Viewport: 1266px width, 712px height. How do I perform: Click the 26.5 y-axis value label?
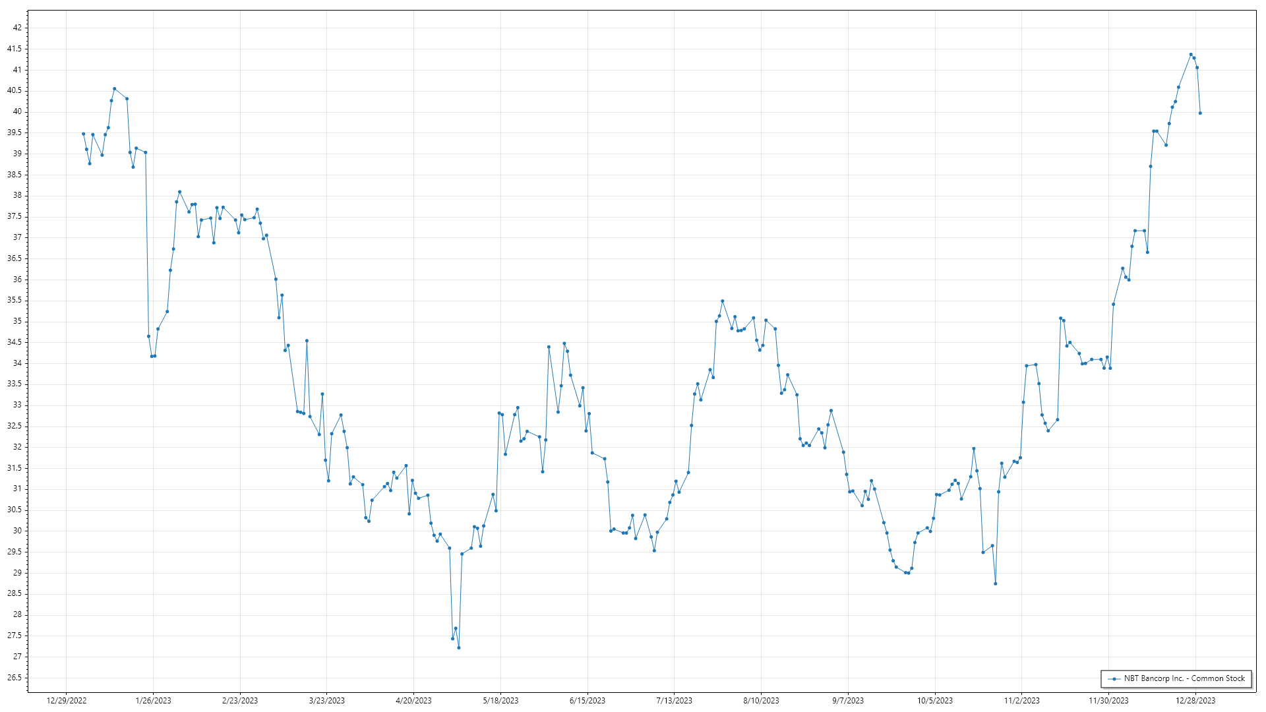(15, 678)
